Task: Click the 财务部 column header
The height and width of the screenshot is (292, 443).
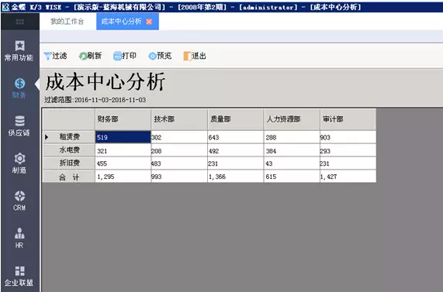Action: (123, 119)
